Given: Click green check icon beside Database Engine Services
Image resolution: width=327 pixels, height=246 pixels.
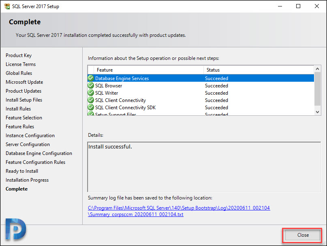Looking at the screenshot, I should [x=91, y=78].
